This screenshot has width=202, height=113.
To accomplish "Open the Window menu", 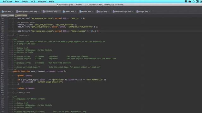I will click(x=42, y=2).
